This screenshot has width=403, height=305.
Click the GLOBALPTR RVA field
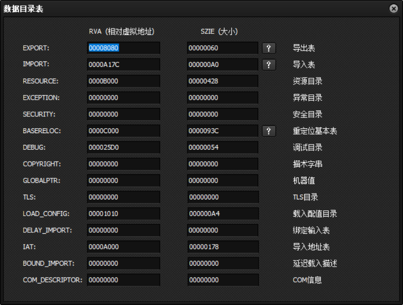(123, 181)
